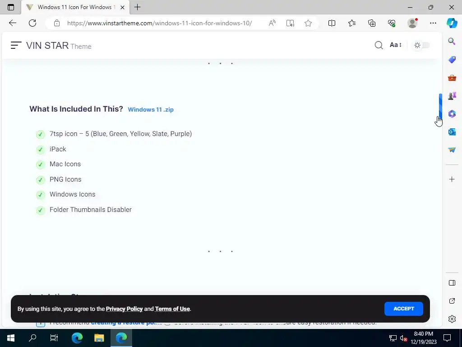The width and height of the screenshot is (462, 347).
Task: Add a new app to the sidebar
Action: 452,179
